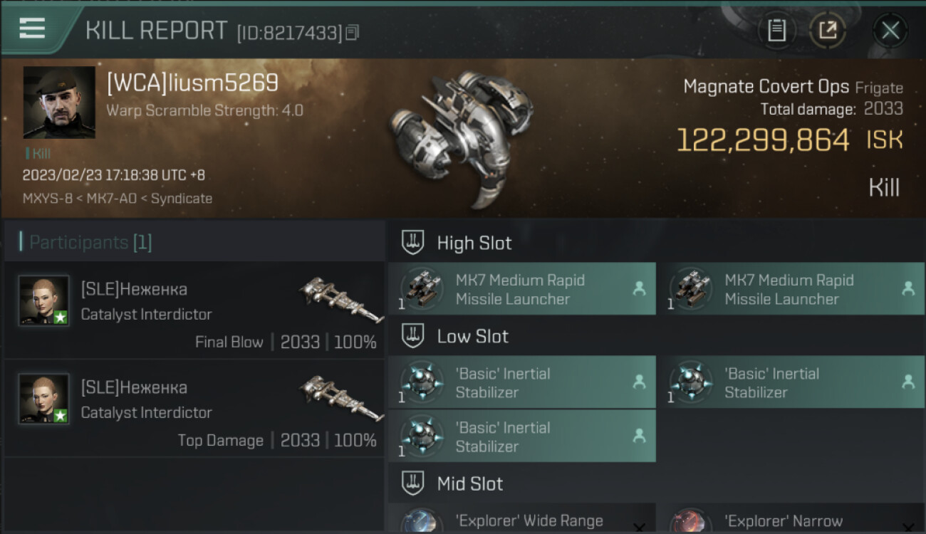
Task: Open the hamburger menu
Action: tap(32, 28)
